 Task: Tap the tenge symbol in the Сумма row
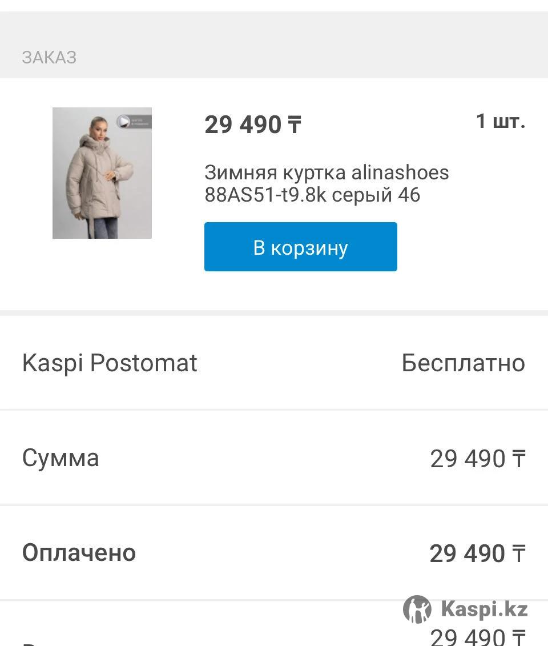point(518,459)
